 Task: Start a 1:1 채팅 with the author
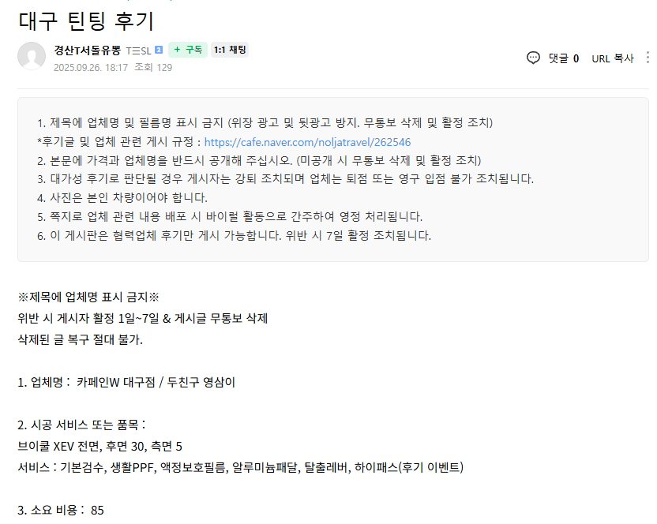pyautogui.click(x=230, y=50)
